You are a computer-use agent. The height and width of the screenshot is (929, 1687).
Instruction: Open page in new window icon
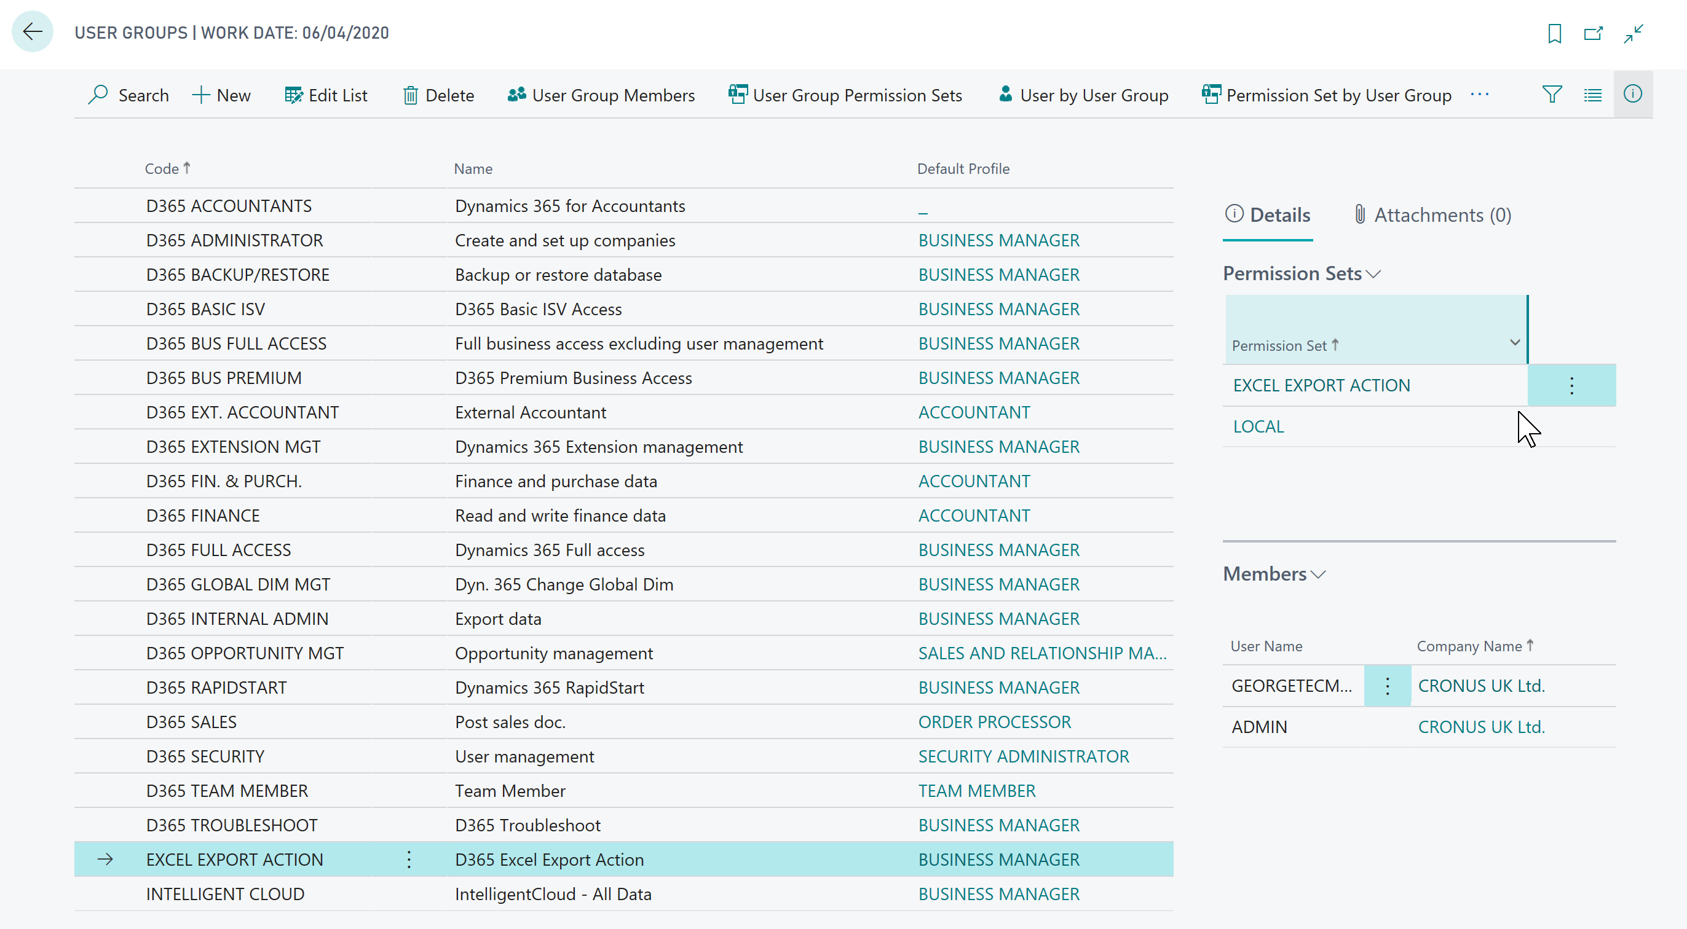[x=1593, y=33]
